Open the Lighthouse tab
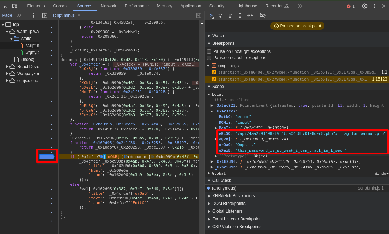Image resolution: width=389 pixels, height=234 pixels. tap(247, 6)
